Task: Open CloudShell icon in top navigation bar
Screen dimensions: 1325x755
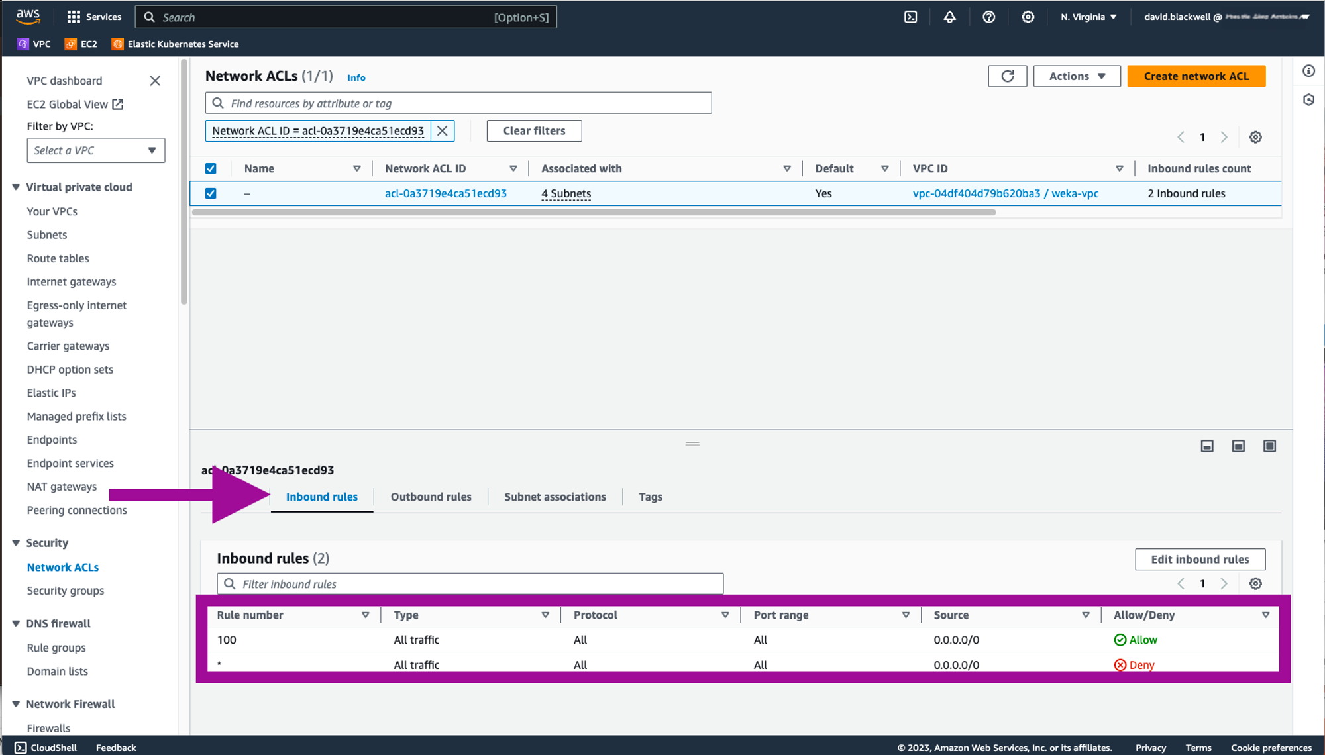Action: pyautogui.click(x=911, y=17)
